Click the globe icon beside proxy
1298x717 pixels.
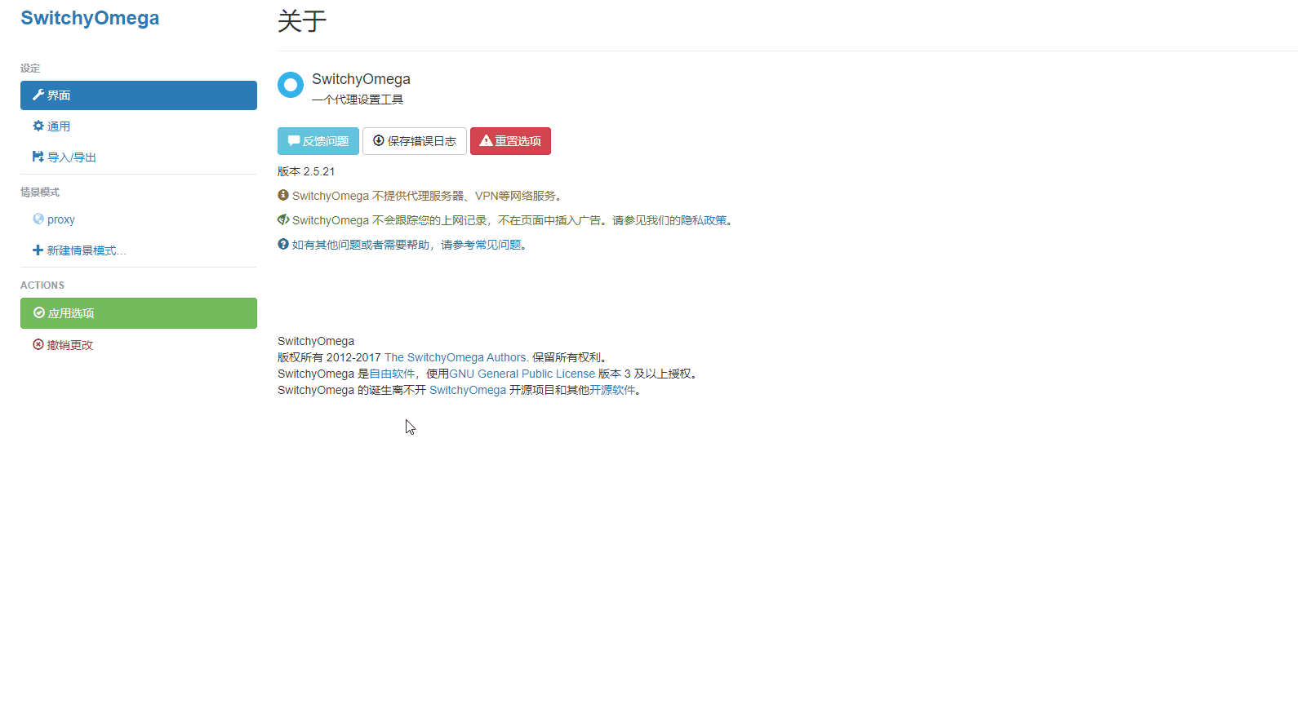click(38, 219)
